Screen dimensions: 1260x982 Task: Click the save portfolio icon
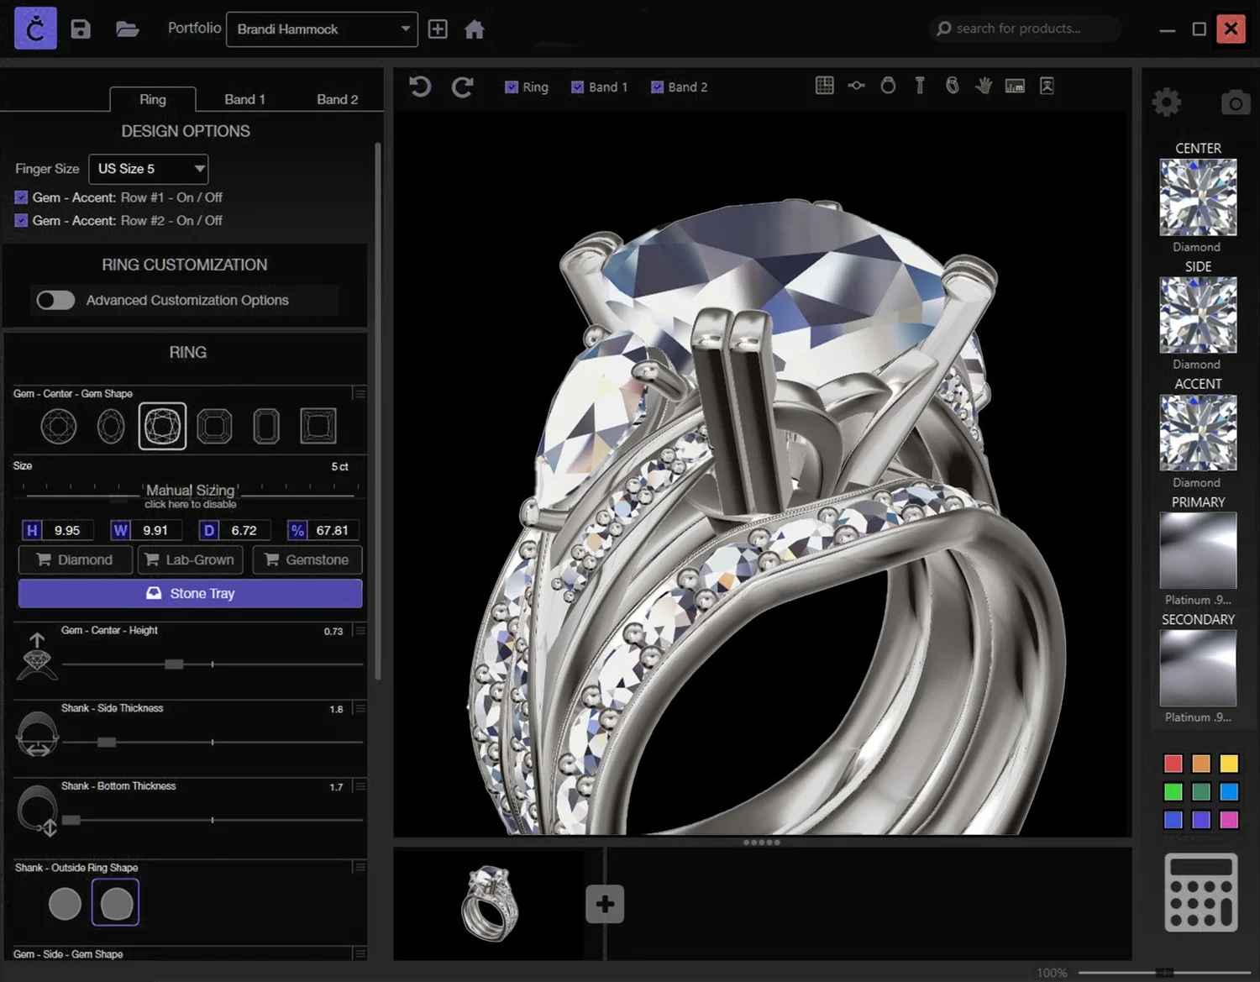point(81,29)
